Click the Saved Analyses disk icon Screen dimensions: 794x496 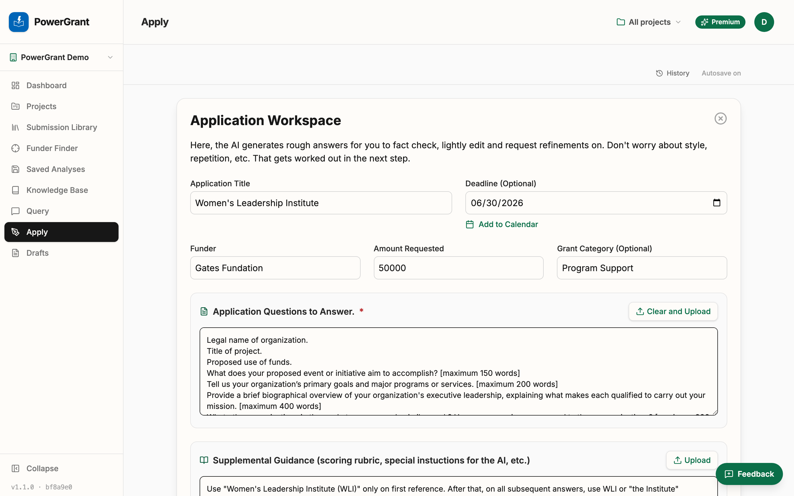pos(15,169)
